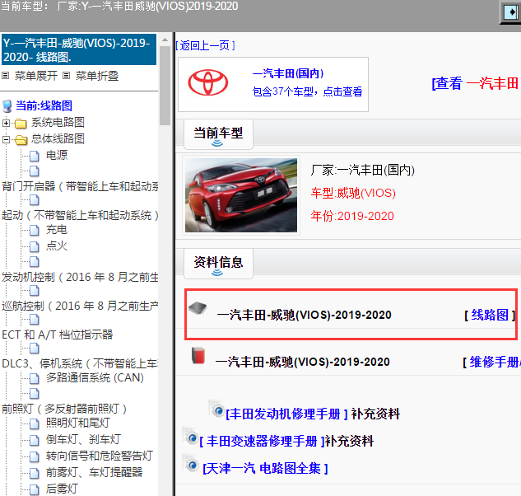521x496 pixels.
Task: Select 总体线路图 folder label
Action: tap(58, 139)
